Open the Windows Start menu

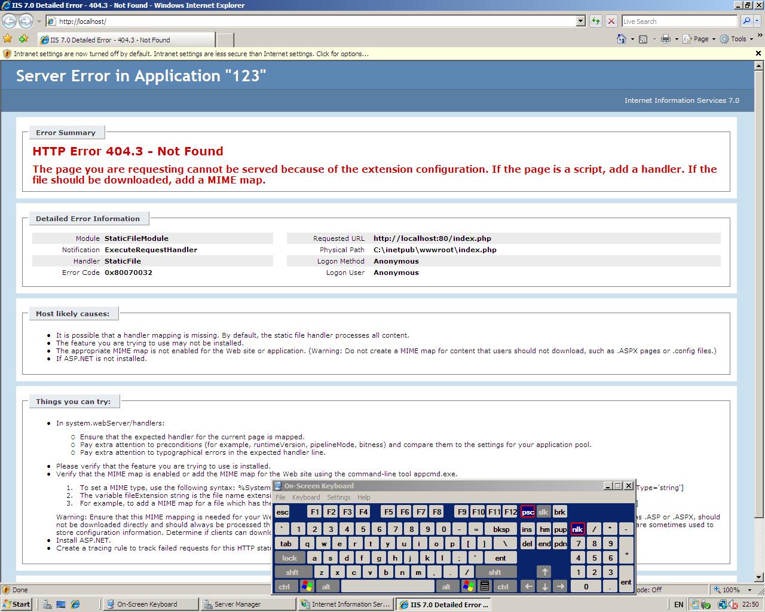[17, 604]
